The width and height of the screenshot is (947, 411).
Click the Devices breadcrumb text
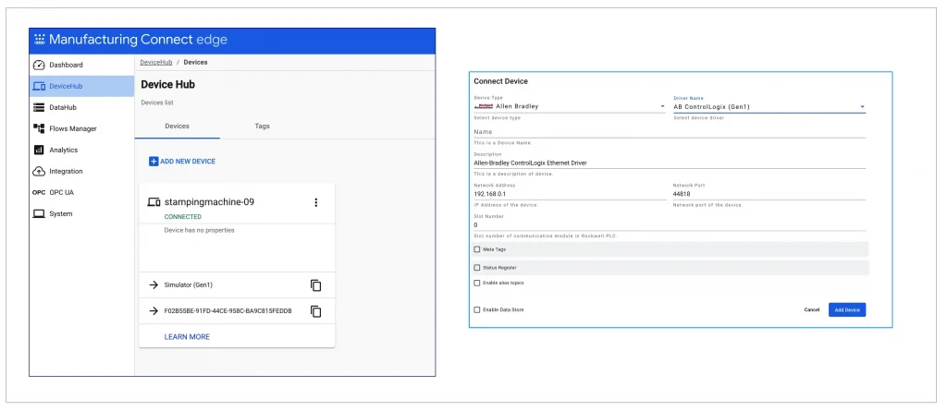click(196, 62)
